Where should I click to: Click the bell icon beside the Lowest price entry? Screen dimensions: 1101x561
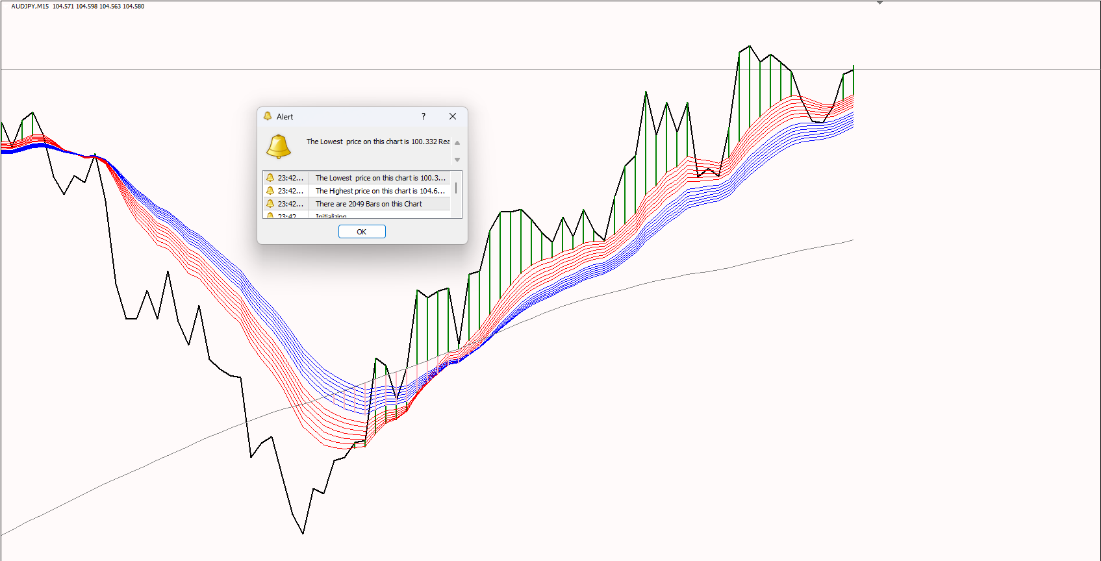point(270,178)
